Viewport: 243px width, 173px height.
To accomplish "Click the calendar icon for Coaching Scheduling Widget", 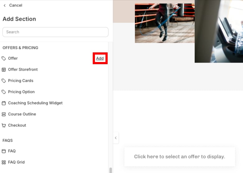I will pos(4,103).
